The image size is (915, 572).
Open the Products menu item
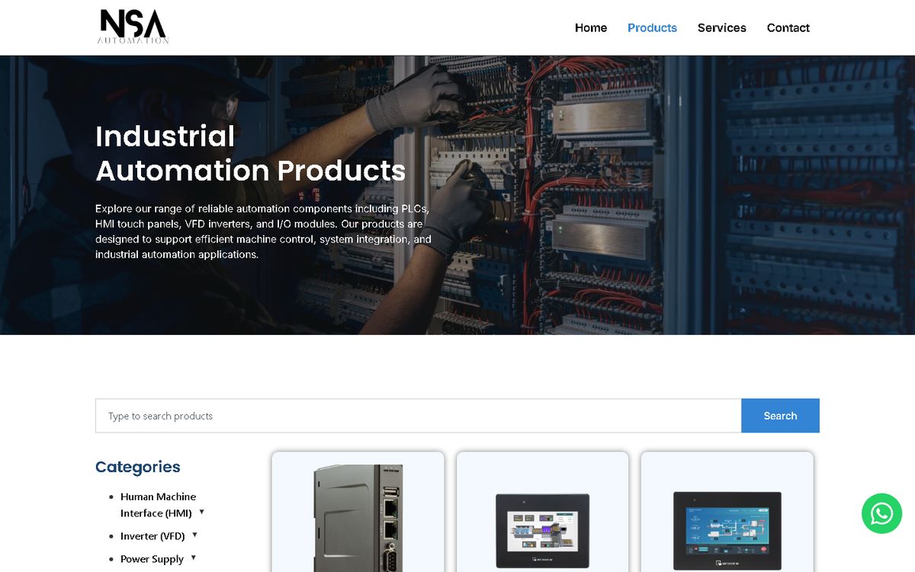pyautogui.click(x=652, y=27)
